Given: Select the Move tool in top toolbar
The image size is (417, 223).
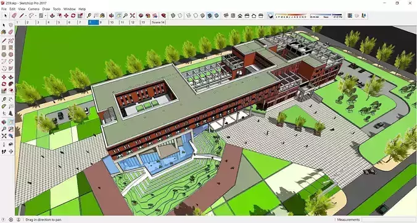Looking at the screenshot, I should 66,15.
